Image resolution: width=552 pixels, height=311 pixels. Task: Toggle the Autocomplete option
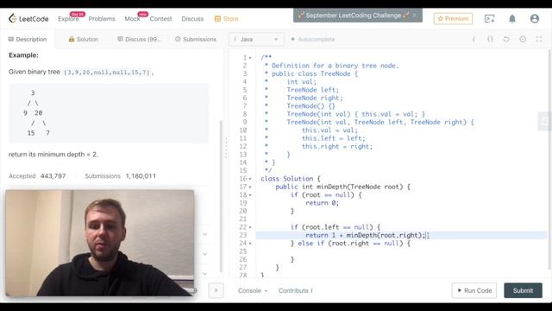pos(312,39)
